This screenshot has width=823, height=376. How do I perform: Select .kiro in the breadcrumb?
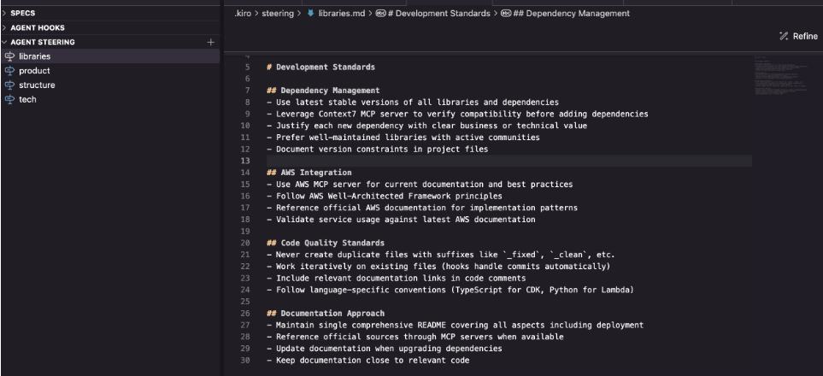pos(244,13)
